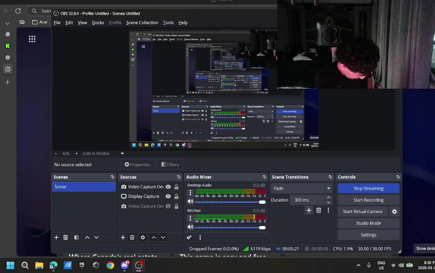435x273 pixels.
Task: Expand browser tab list chevron at left
Action: tap(8, 24)
